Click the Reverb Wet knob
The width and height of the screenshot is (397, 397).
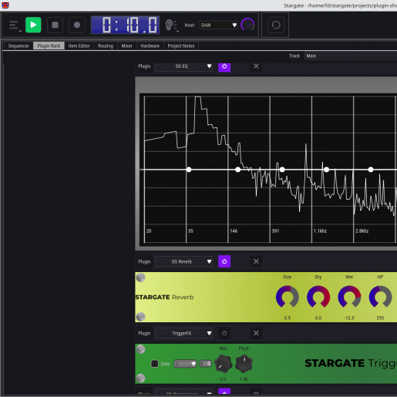click(349, 297)
